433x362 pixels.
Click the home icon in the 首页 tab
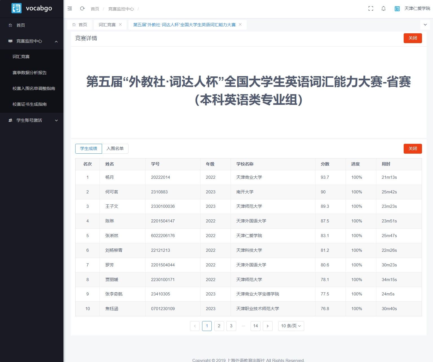pos(74,25)
